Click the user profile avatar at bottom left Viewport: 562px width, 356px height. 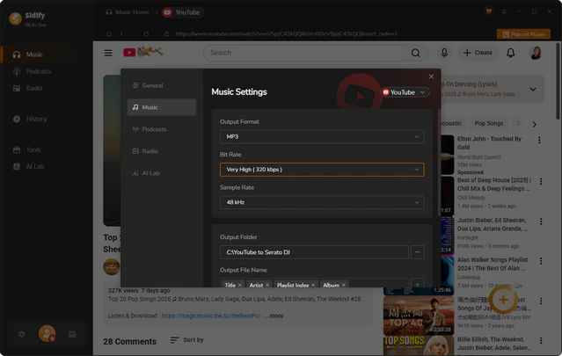pyautogui.click(x=47, y=334)
